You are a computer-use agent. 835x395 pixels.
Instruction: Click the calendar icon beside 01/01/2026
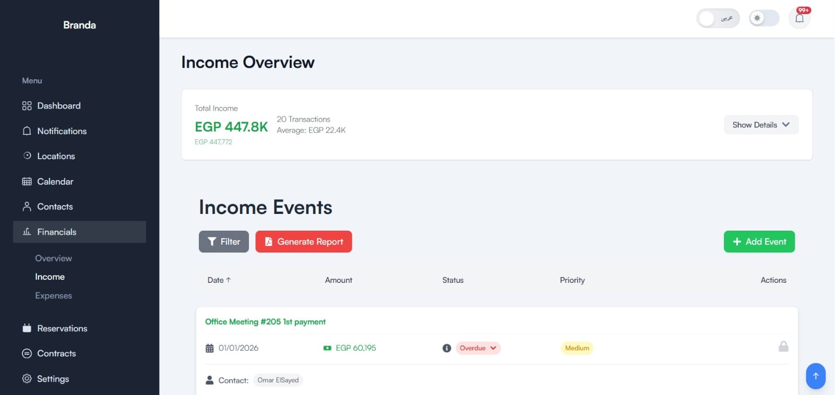[x=210, y=348]
